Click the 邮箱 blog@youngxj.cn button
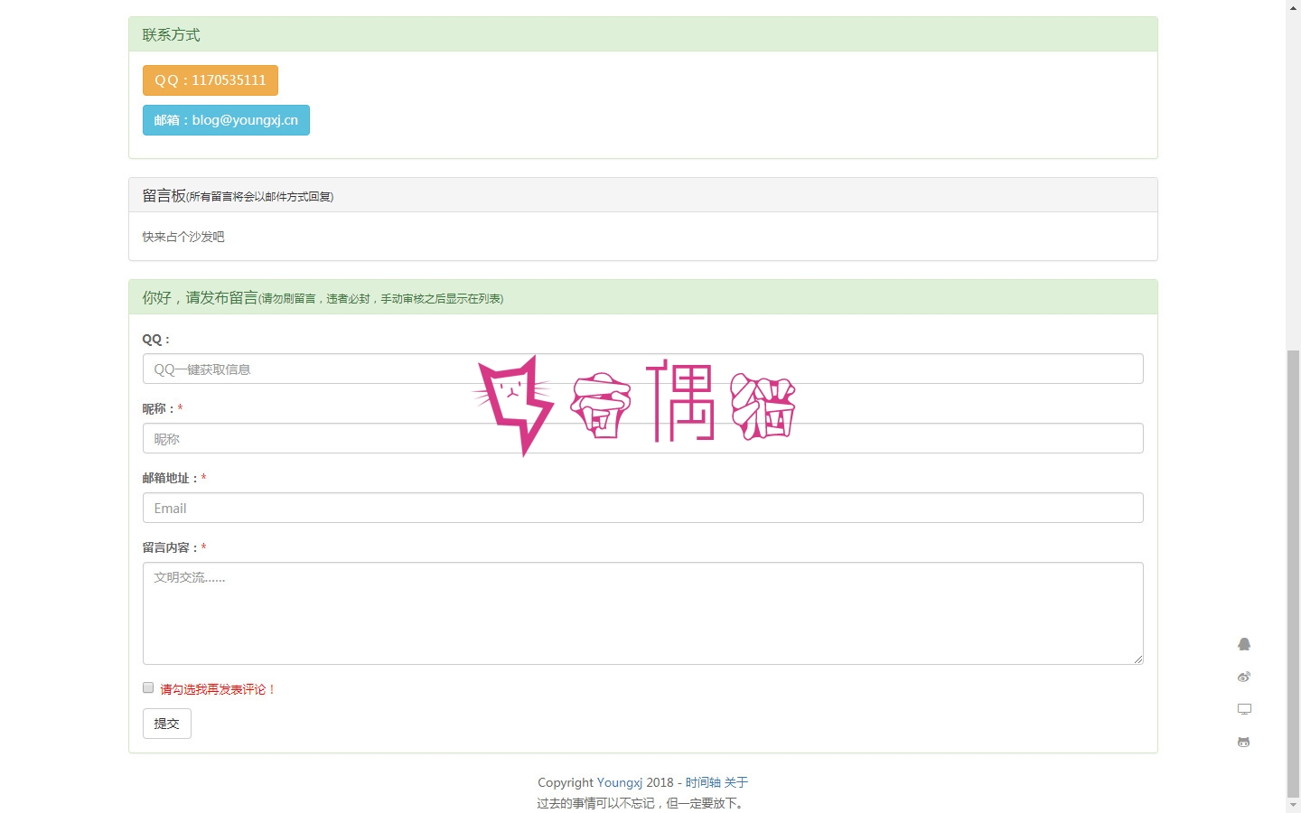Screen dimensions: 1301x813 pos(226,120)
